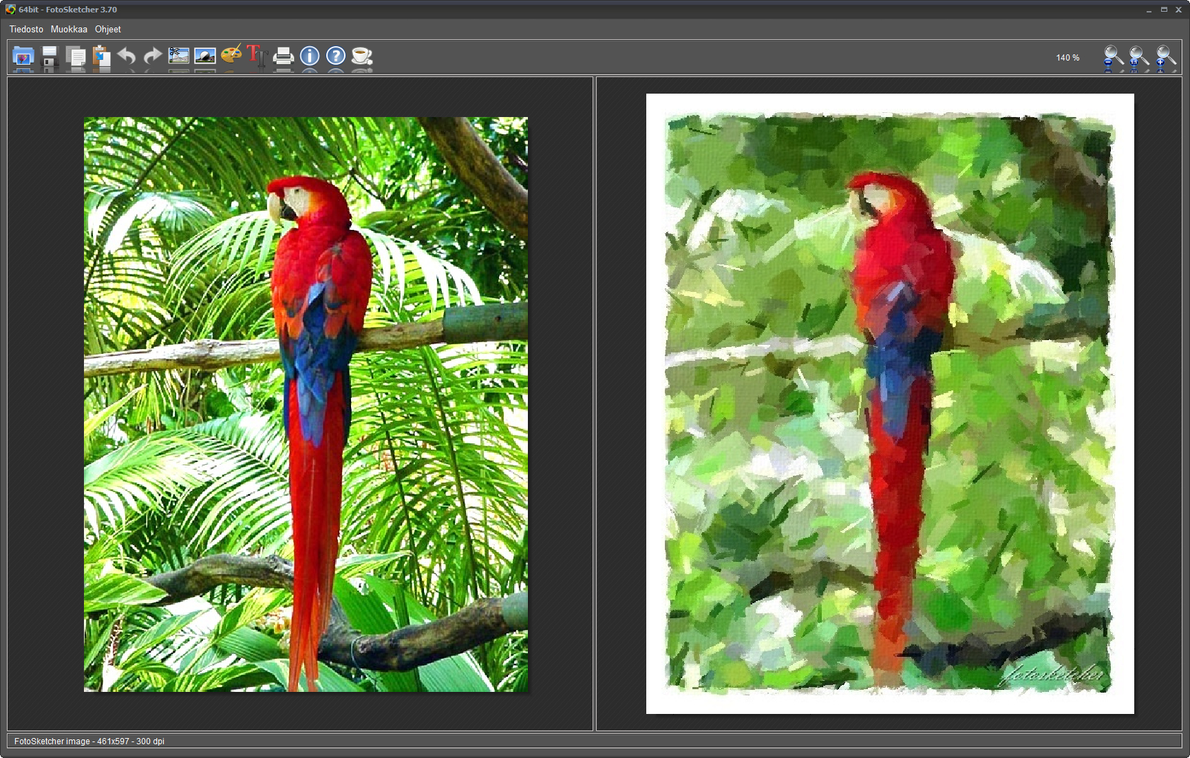Print the picture using the printer icon

pos(283,56)
